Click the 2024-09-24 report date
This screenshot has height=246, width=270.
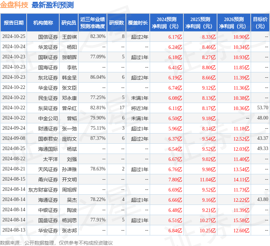point(14,128)
